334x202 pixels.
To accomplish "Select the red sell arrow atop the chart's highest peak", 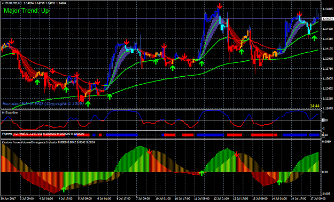I will coord(220,6).
